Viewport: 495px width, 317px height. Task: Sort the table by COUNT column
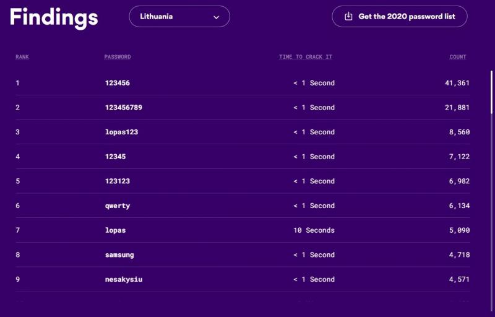click(x=458, y=57)
